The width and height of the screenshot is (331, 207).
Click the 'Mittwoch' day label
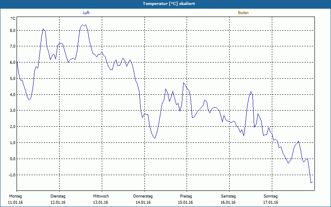pos(101,196)
